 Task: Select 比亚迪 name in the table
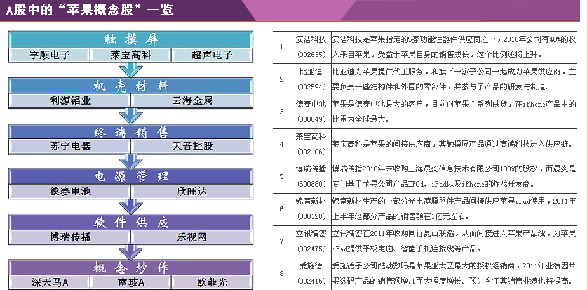tap(311, 71)
